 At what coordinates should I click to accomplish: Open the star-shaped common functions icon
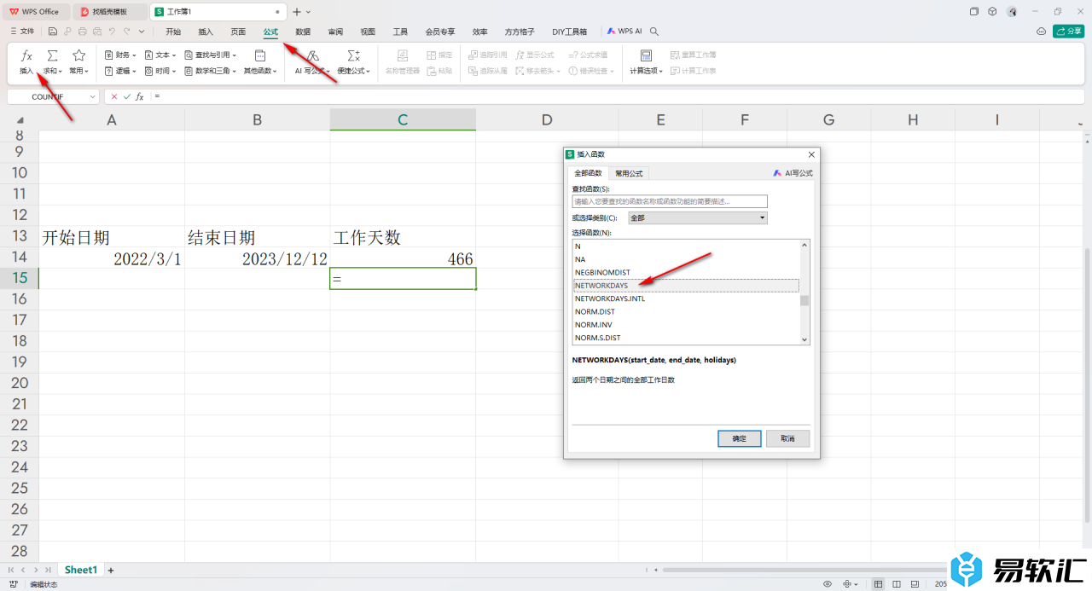78,56
